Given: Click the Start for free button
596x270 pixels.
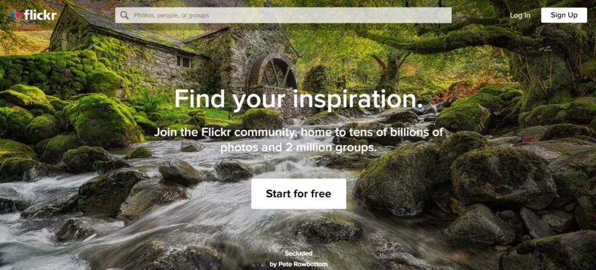Looking at the screenshot, I should click(299, 194).
